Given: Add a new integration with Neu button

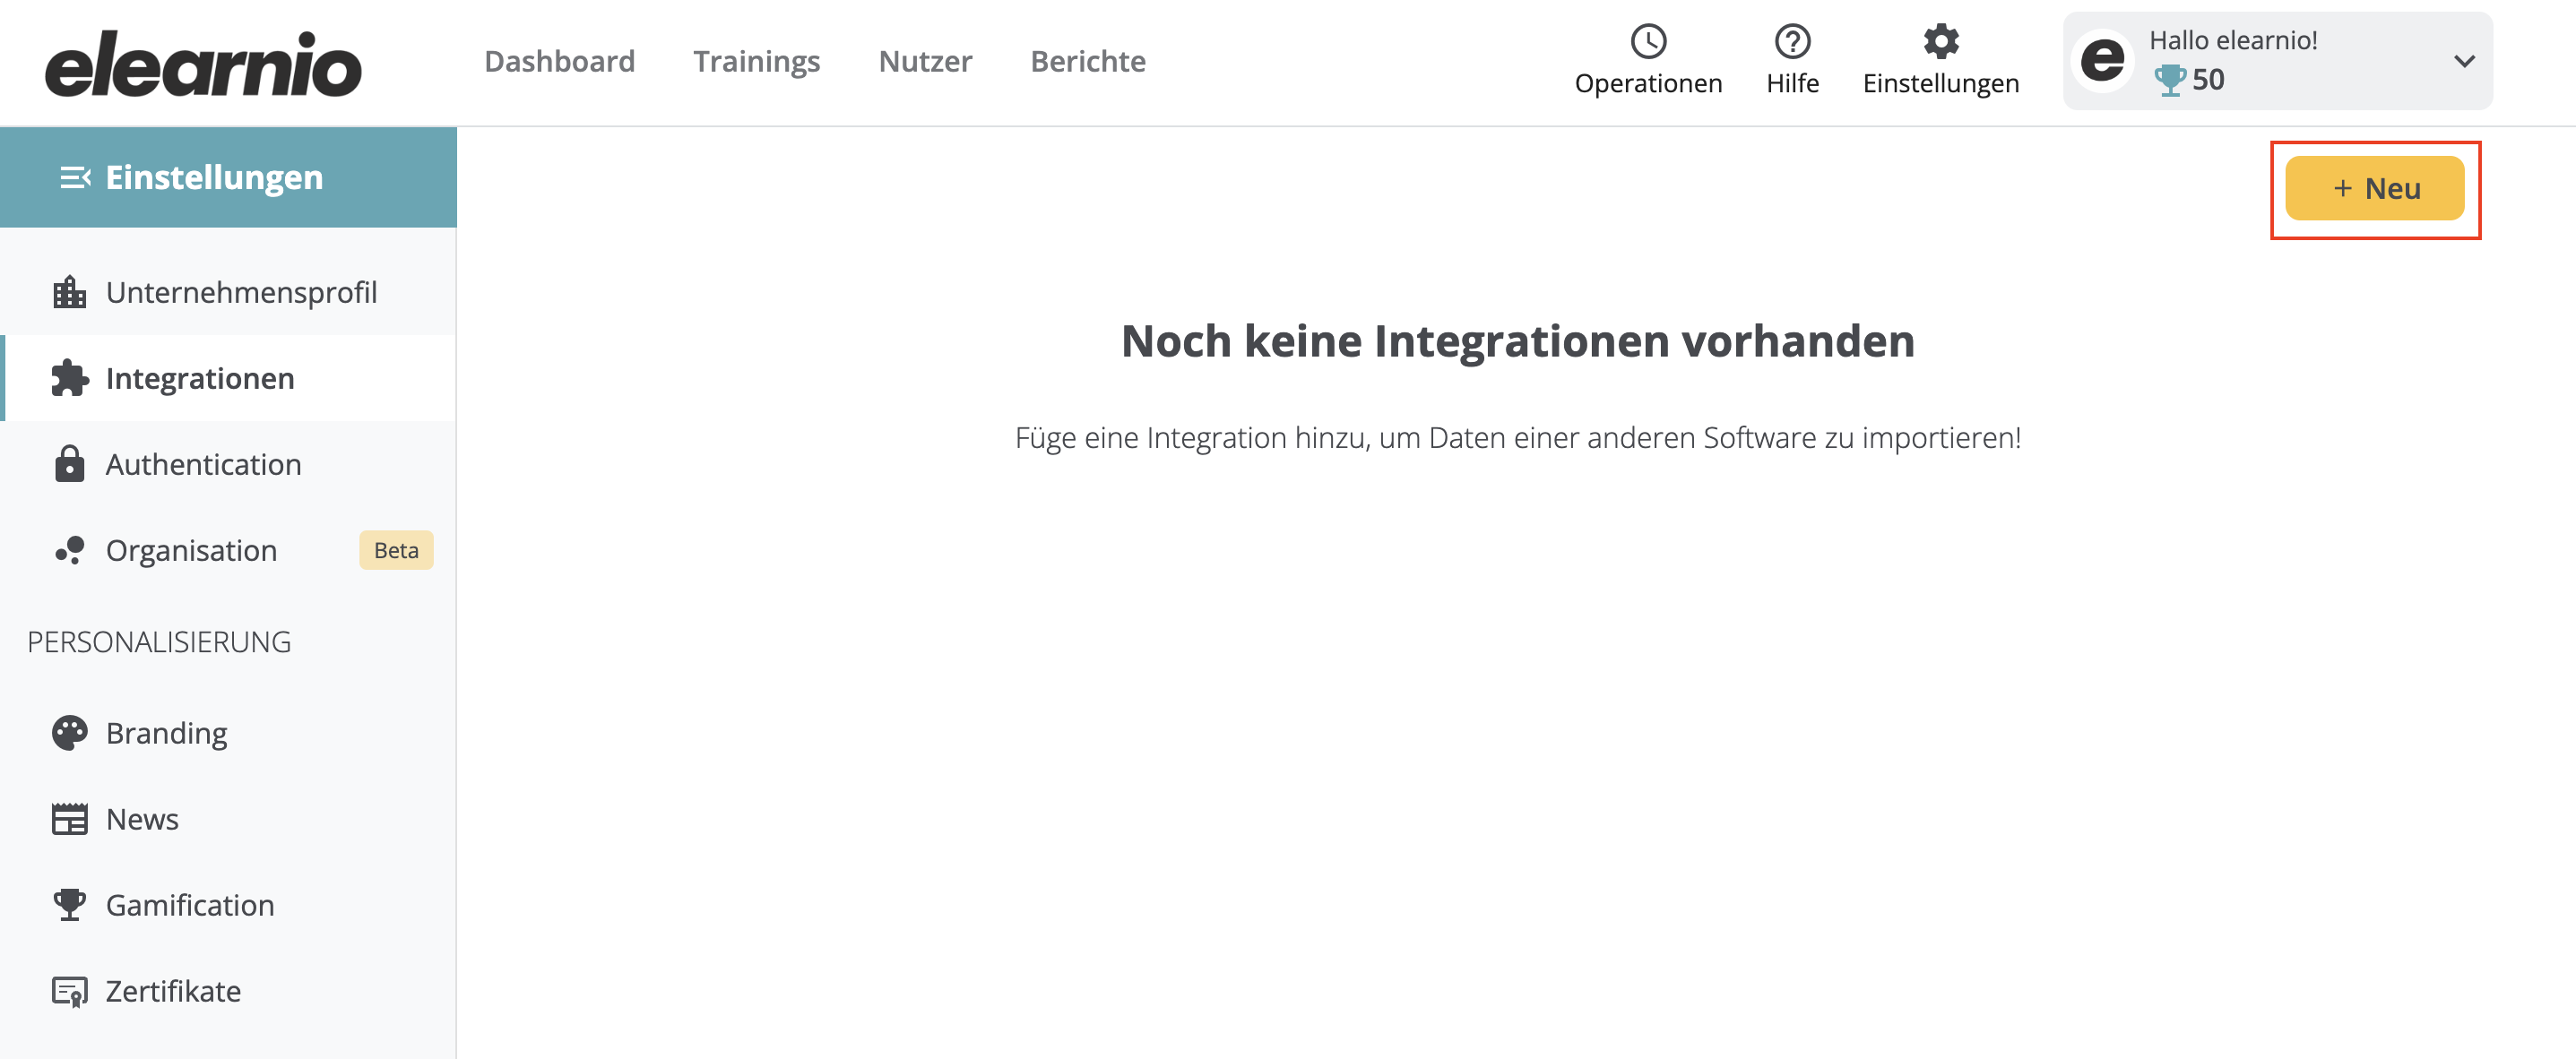Looking at the screenshot, I should click(x=2374, y=188).
